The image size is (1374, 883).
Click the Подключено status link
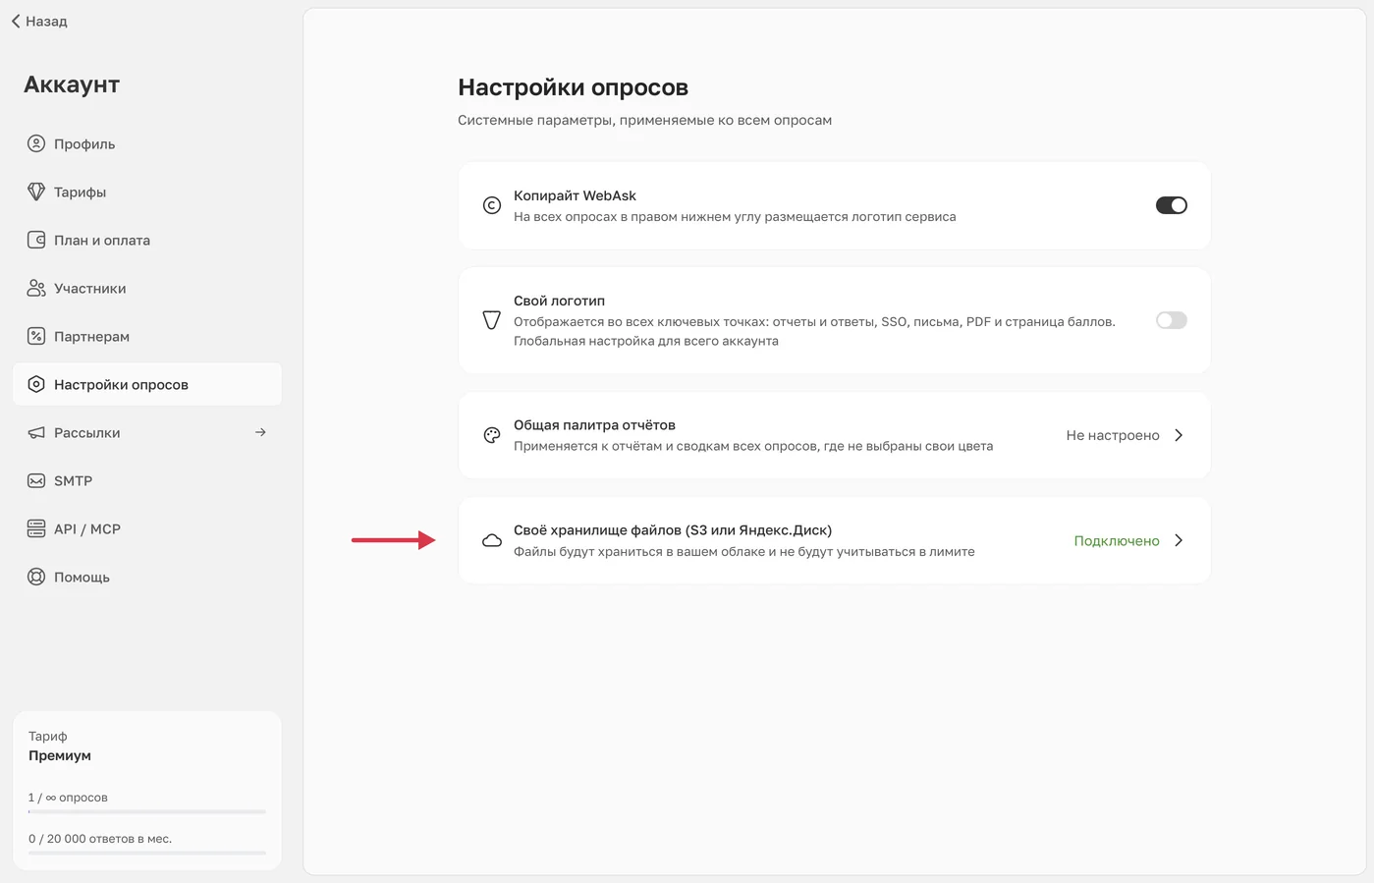(1117, 540)
